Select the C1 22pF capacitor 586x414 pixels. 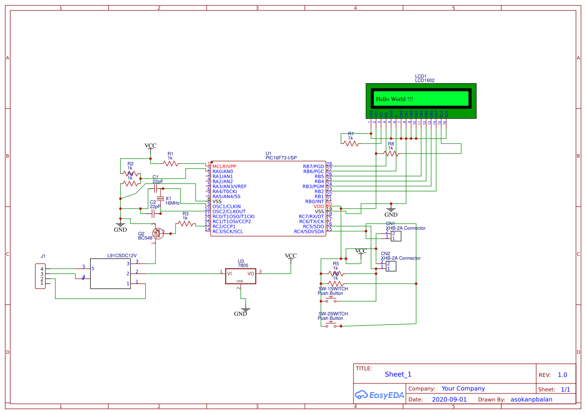tap(156, 186)
